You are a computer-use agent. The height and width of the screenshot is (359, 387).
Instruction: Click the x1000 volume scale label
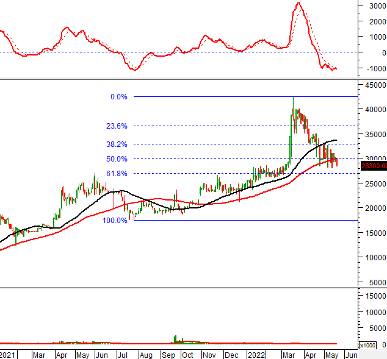coord(367,345)
